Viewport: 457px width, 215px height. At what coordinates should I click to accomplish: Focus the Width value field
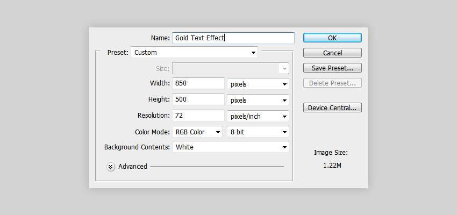coord(198,83)
